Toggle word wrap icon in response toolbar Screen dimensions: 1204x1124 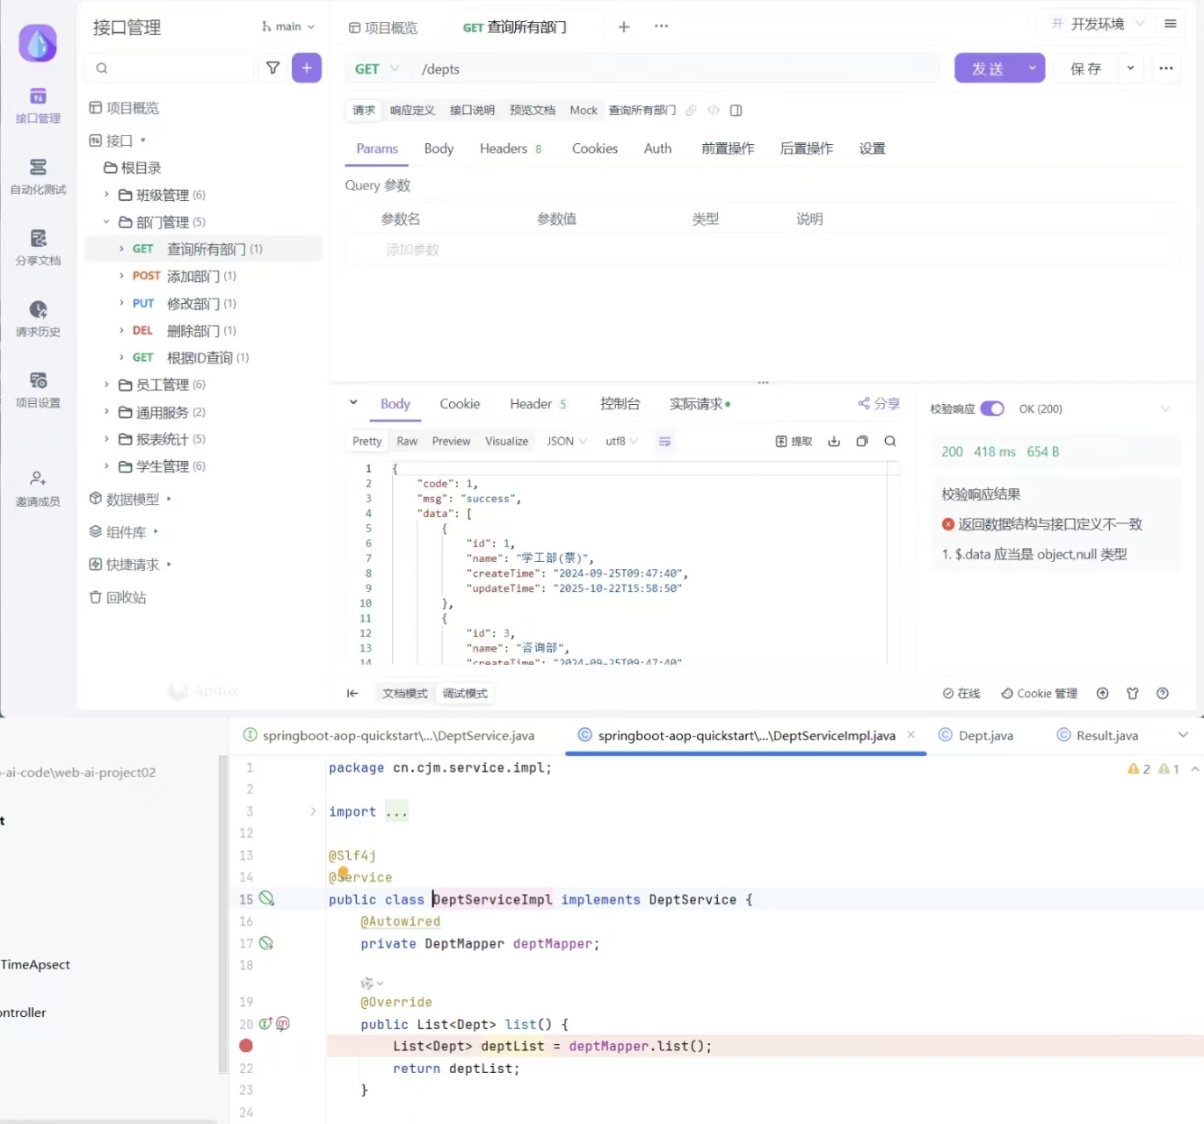point(664,441)
